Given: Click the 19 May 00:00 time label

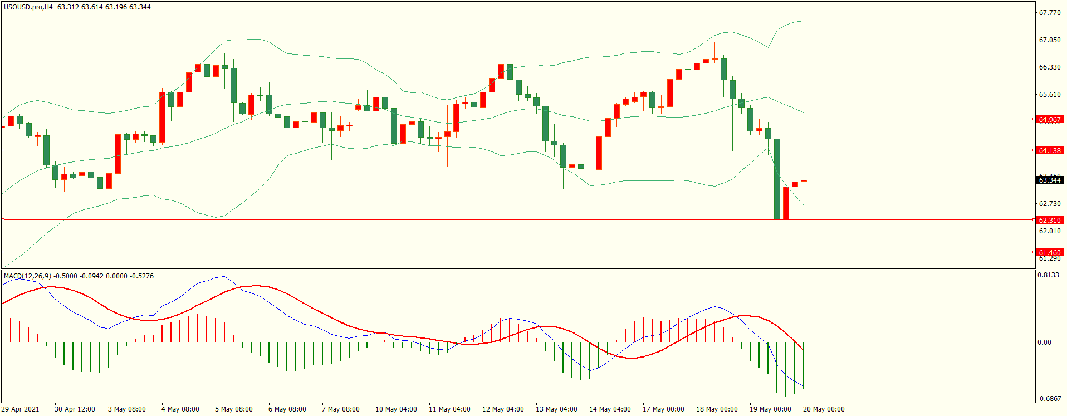Looking at the screenshot, I should pyautogui.click(x=770, y=409).
